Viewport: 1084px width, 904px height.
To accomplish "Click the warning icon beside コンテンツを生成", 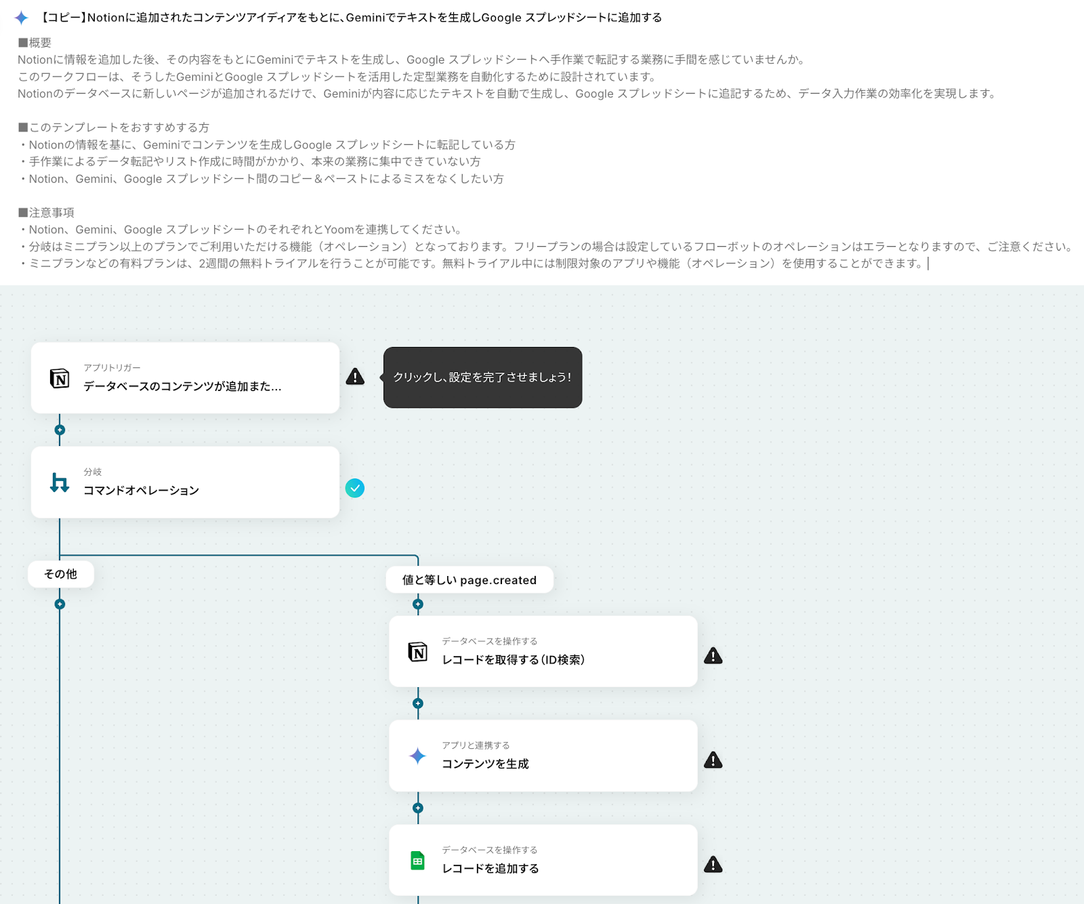I will pos(713,760).
